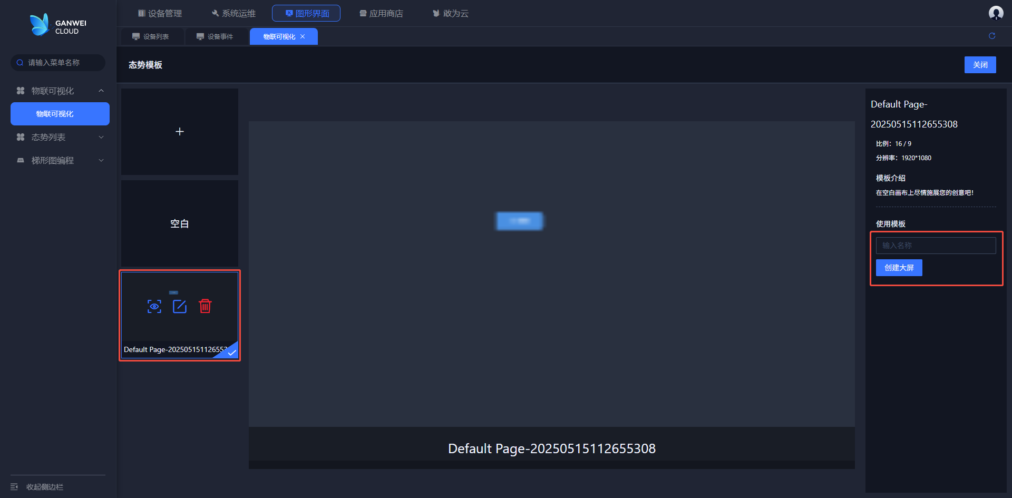The width and height of the screenshot is (1012, 498).
Task: Click the 模板介绍 label
Action: pos(891,178)
